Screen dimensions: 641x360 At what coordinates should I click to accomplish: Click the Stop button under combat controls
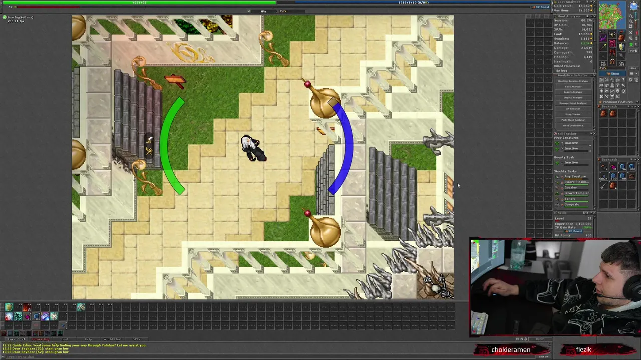pos(633,68)
